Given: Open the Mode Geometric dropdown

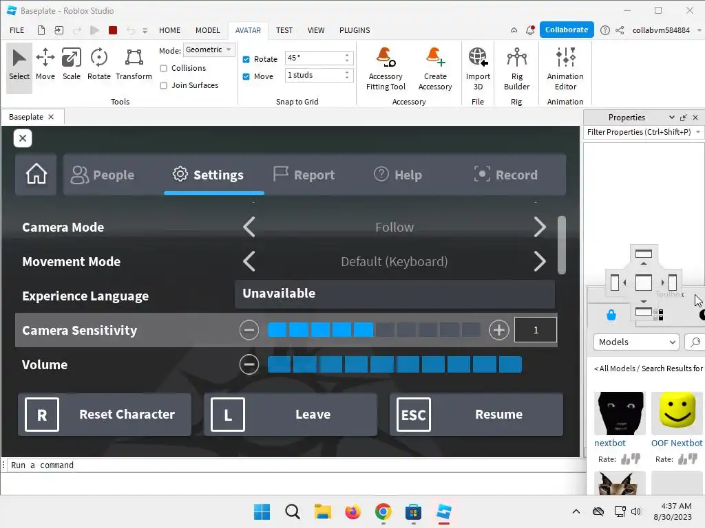Looking at the screenshot, I should [x=209, y=49].
